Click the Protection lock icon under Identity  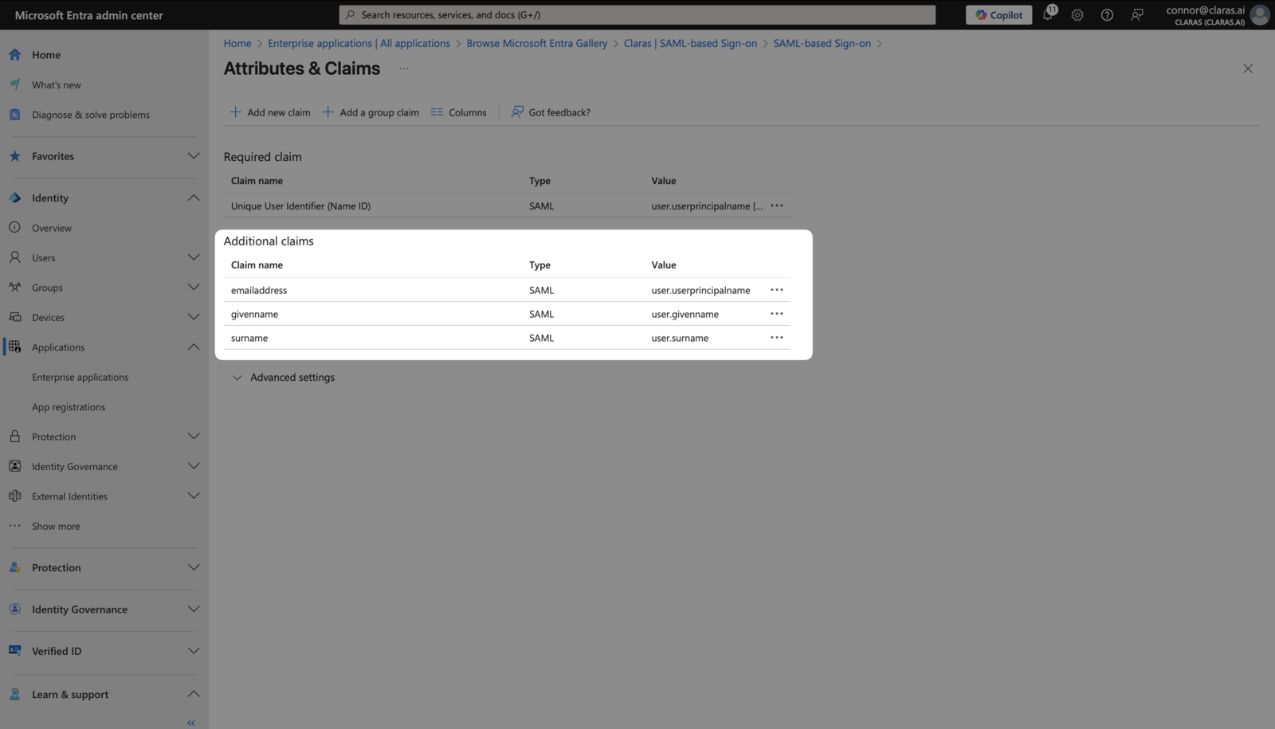click(x=14, y=437)
